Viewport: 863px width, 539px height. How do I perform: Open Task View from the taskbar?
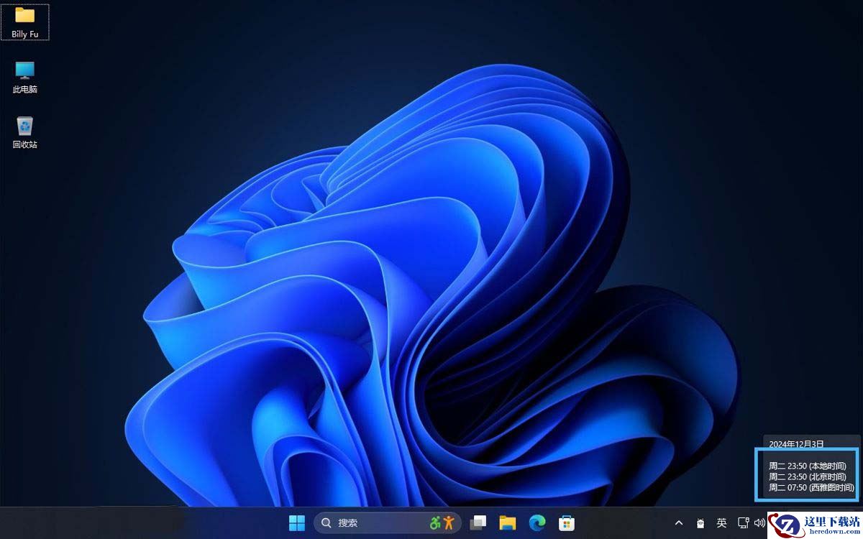pos(478,523)
